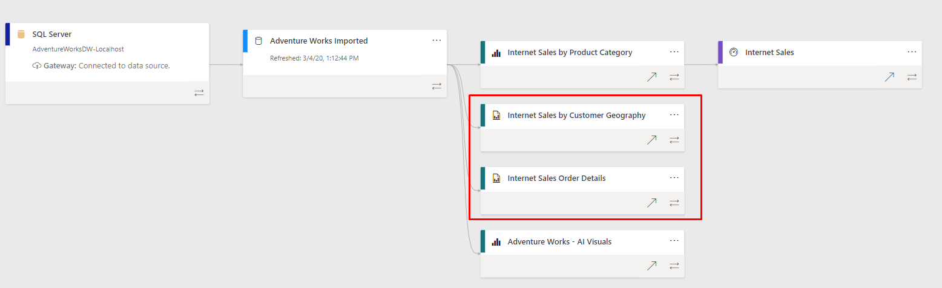The height and width of the screenshot is (288, 942).
Task: Click the Adventure Works - AI Visuals report icon
Action: (496, 242)
